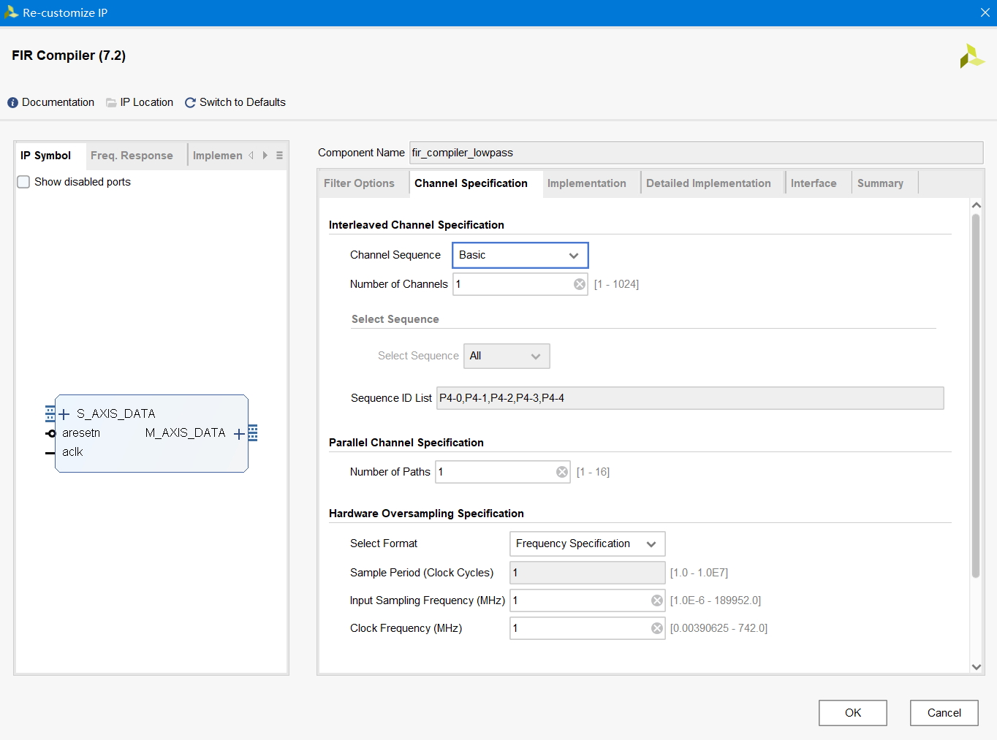Click the IP Location folder icon
The image size is (997, 740).
pos(111,103)
